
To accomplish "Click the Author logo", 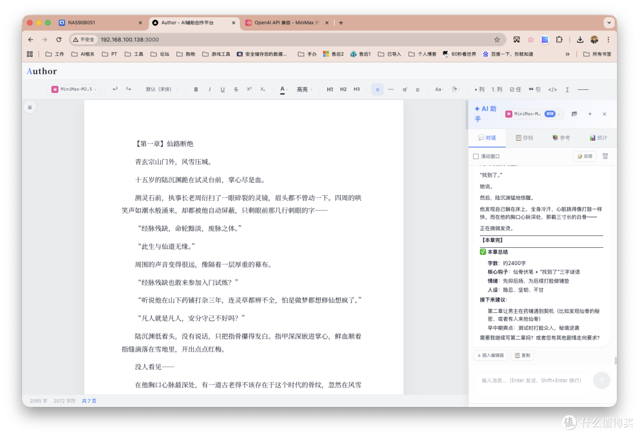I will [x=41, y=72].
